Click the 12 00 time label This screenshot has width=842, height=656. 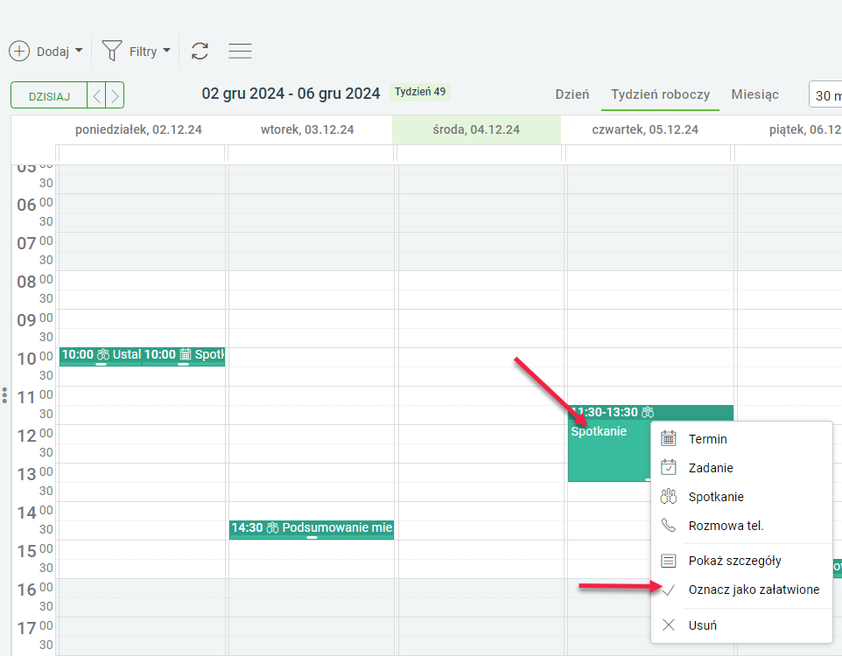click(35, 435)
